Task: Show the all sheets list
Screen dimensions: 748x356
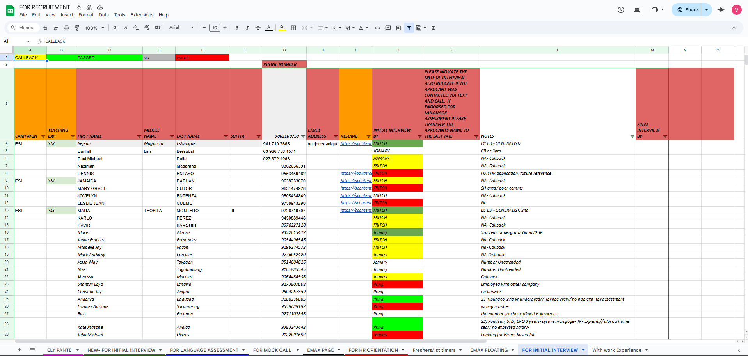Action: pos(32,350)
